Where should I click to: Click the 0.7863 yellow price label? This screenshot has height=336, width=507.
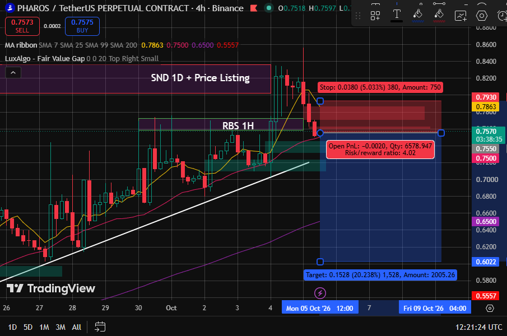pyautogui.click(x=486, y=107)
